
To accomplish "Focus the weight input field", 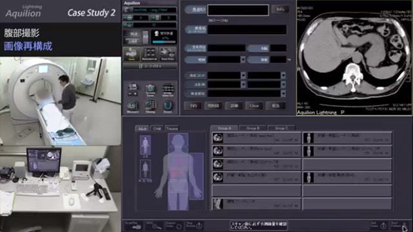I will tap(278, 59).
